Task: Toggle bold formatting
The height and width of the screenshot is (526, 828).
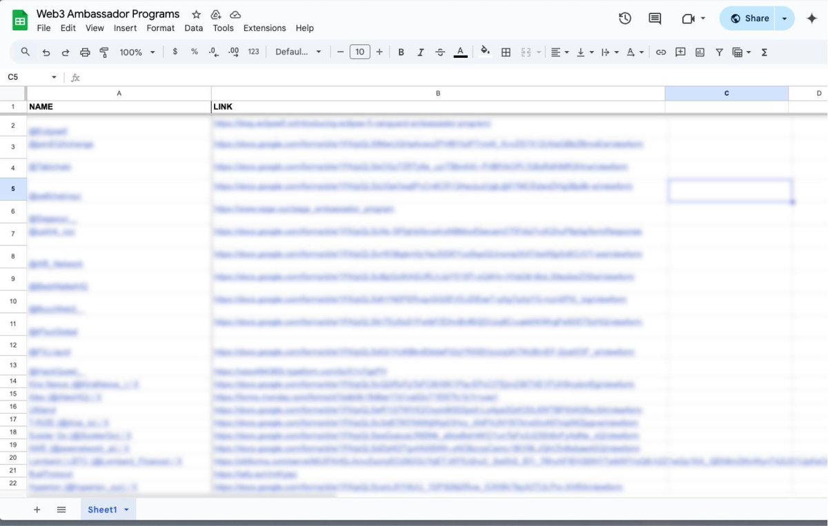Action: 401,52
